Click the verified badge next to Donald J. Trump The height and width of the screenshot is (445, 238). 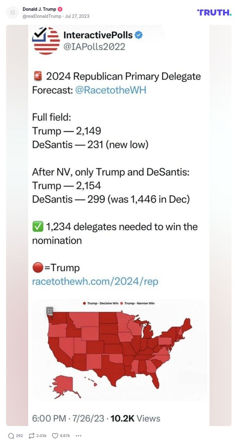(x=60, y=9)
